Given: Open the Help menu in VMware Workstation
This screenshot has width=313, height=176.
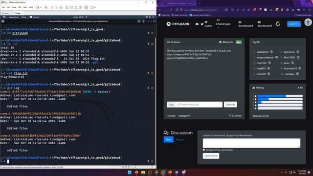Looking at the screenshot, I should [31, 7].
